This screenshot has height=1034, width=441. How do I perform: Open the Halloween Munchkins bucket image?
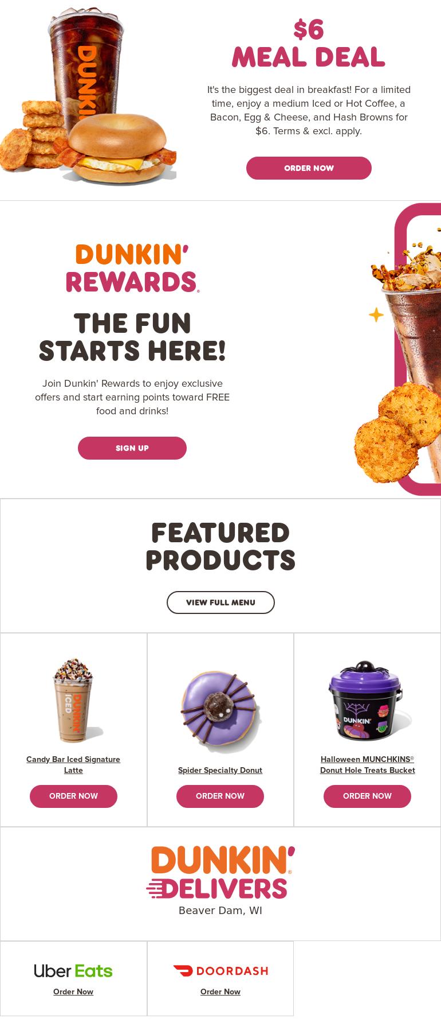(367, 701)
